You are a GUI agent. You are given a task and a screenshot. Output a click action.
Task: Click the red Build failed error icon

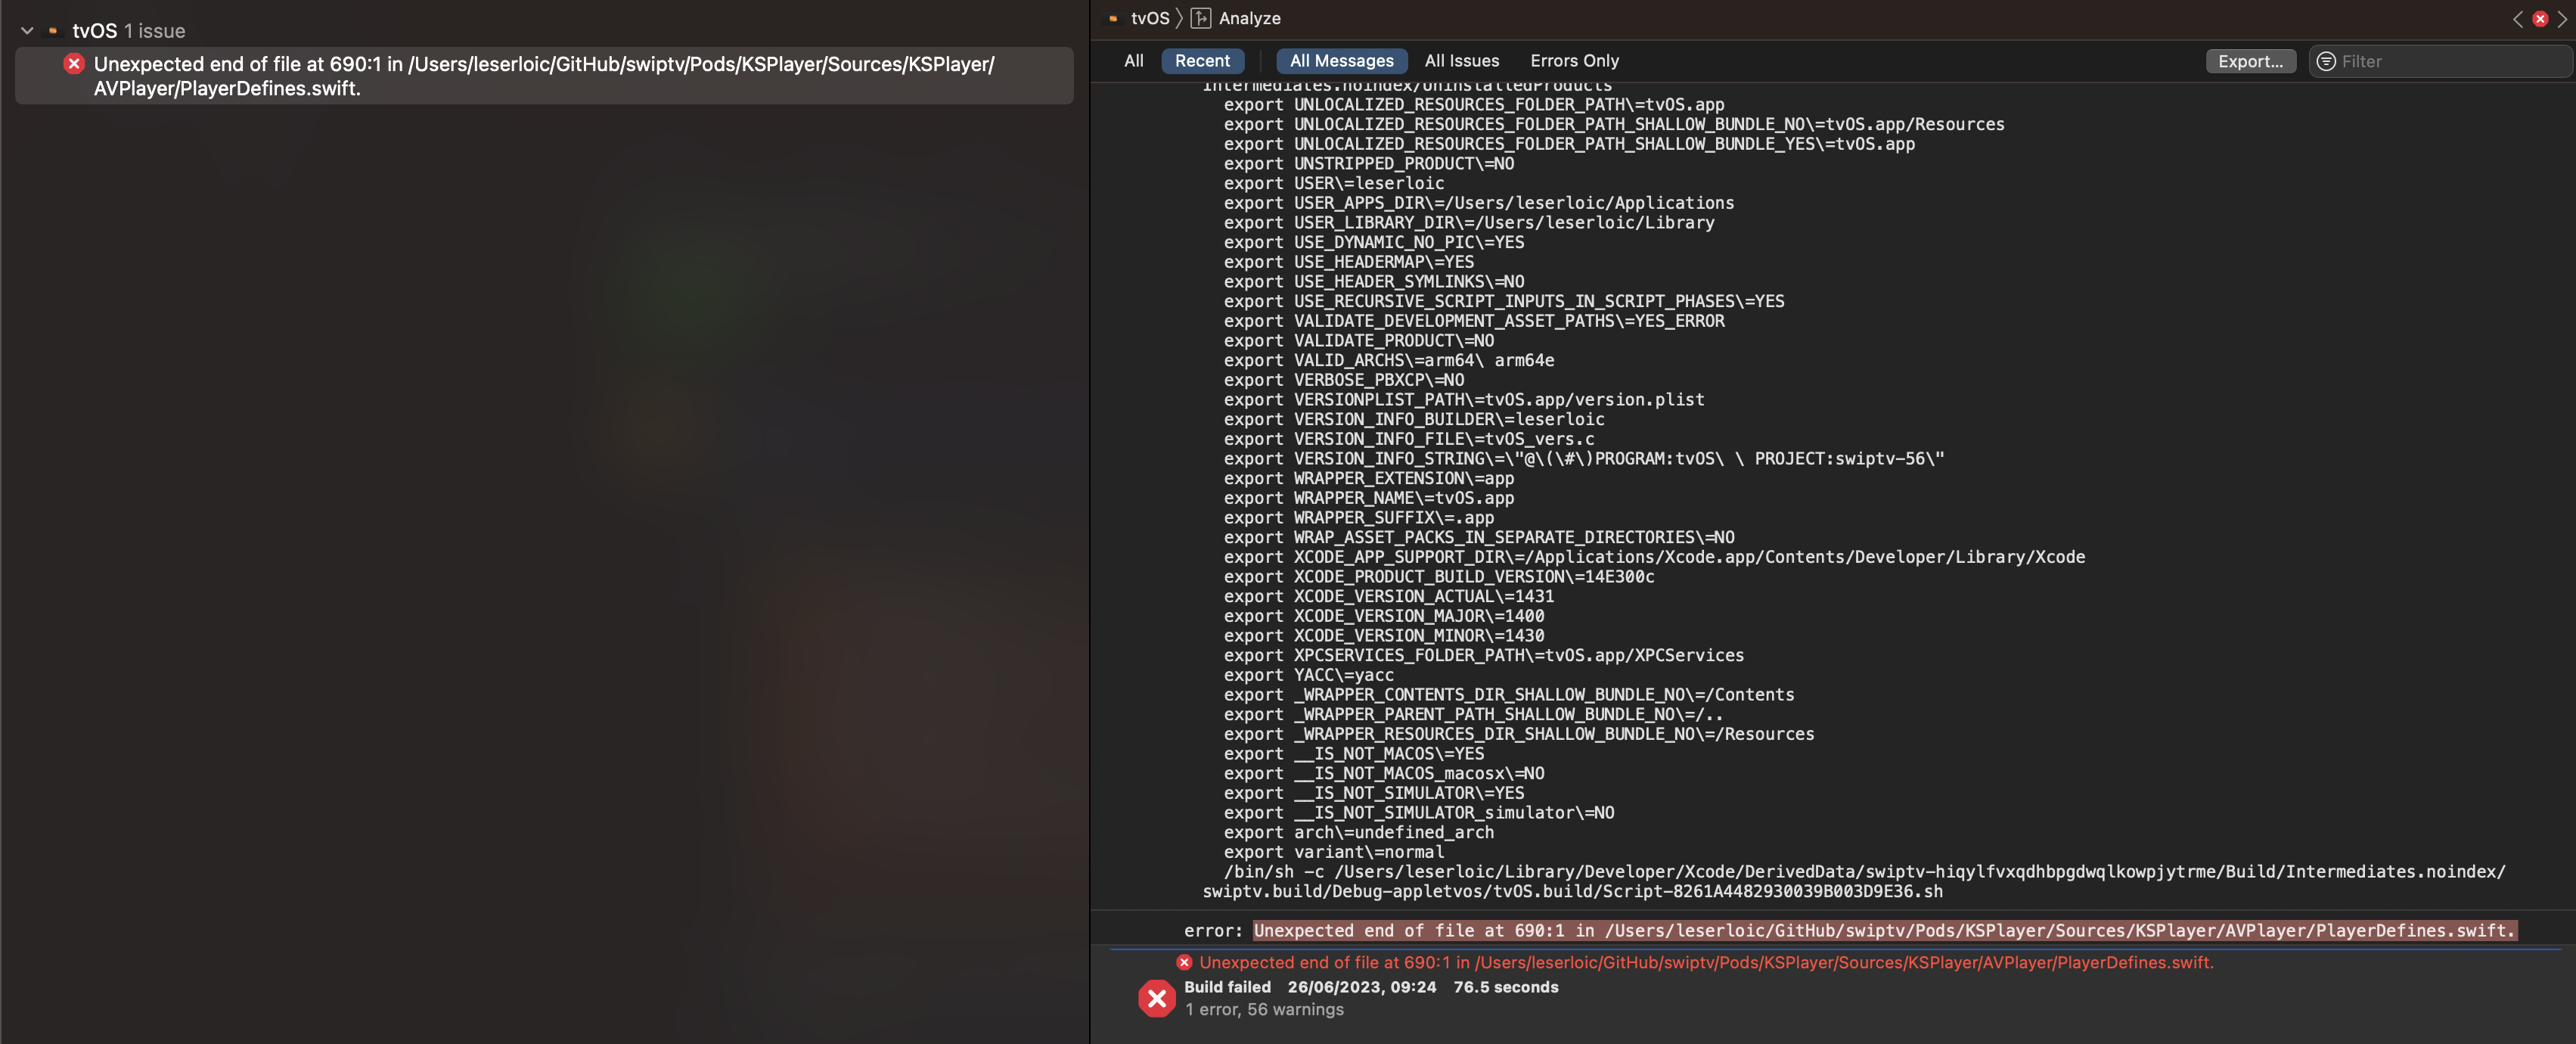pos(1156,997)
